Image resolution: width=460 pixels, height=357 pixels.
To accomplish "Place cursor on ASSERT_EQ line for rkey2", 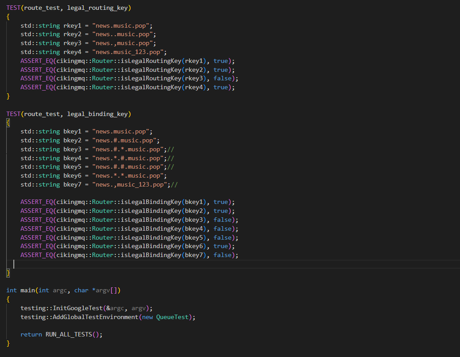I will [x=127, y=70].
